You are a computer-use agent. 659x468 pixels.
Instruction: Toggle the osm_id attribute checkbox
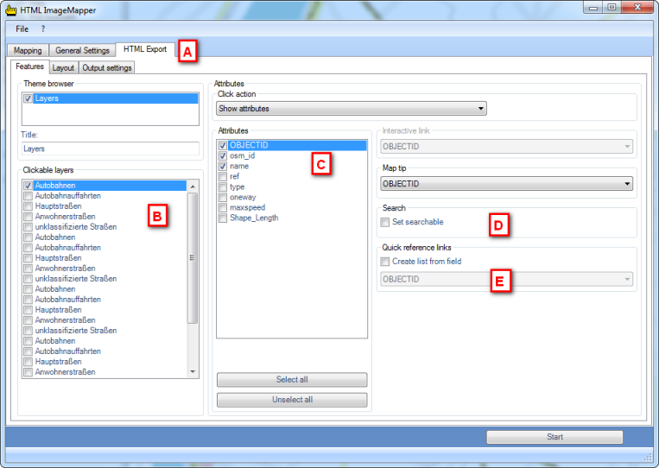coord(223,156)
